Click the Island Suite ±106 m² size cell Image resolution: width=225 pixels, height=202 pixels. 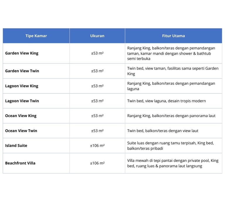[97, 146]
